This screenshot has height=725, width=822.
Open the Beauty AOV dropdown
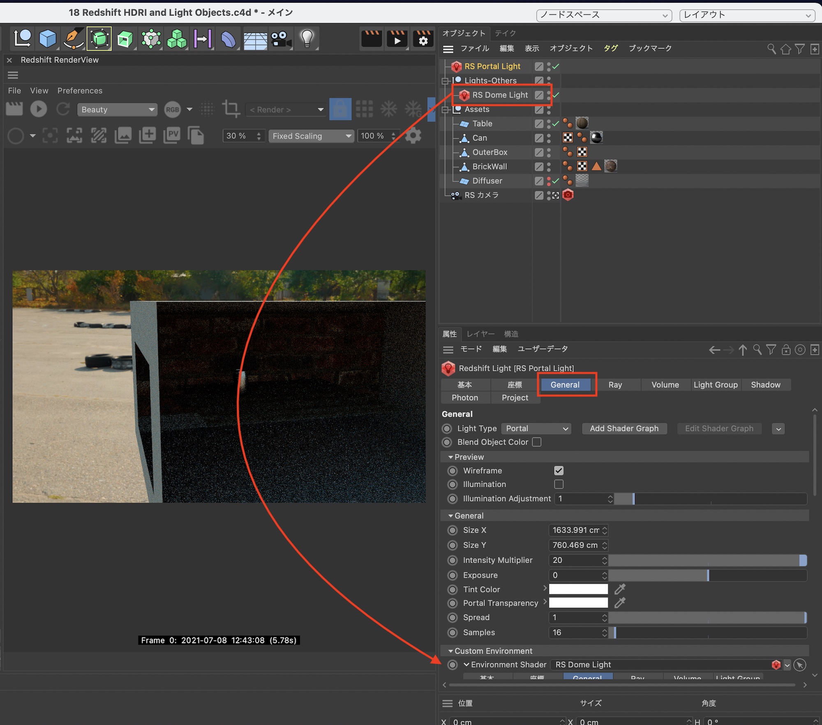(117, 110)
